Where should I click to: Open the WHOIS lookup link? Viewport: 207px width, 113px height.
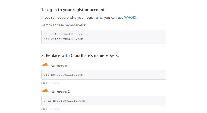tap(130, 18)
